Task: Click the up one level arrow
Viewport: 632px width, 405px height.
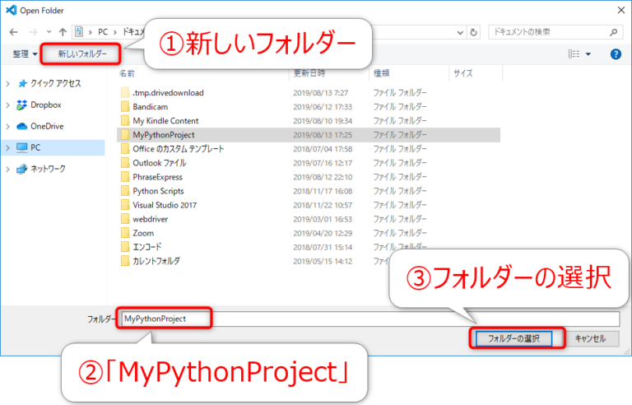Action: pos(63,31)
